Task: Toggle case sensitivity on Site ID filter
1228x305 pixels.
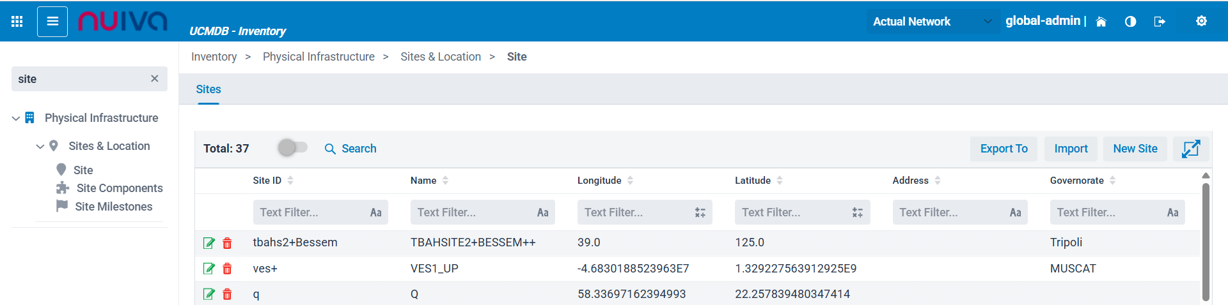Action: [375, 212]
